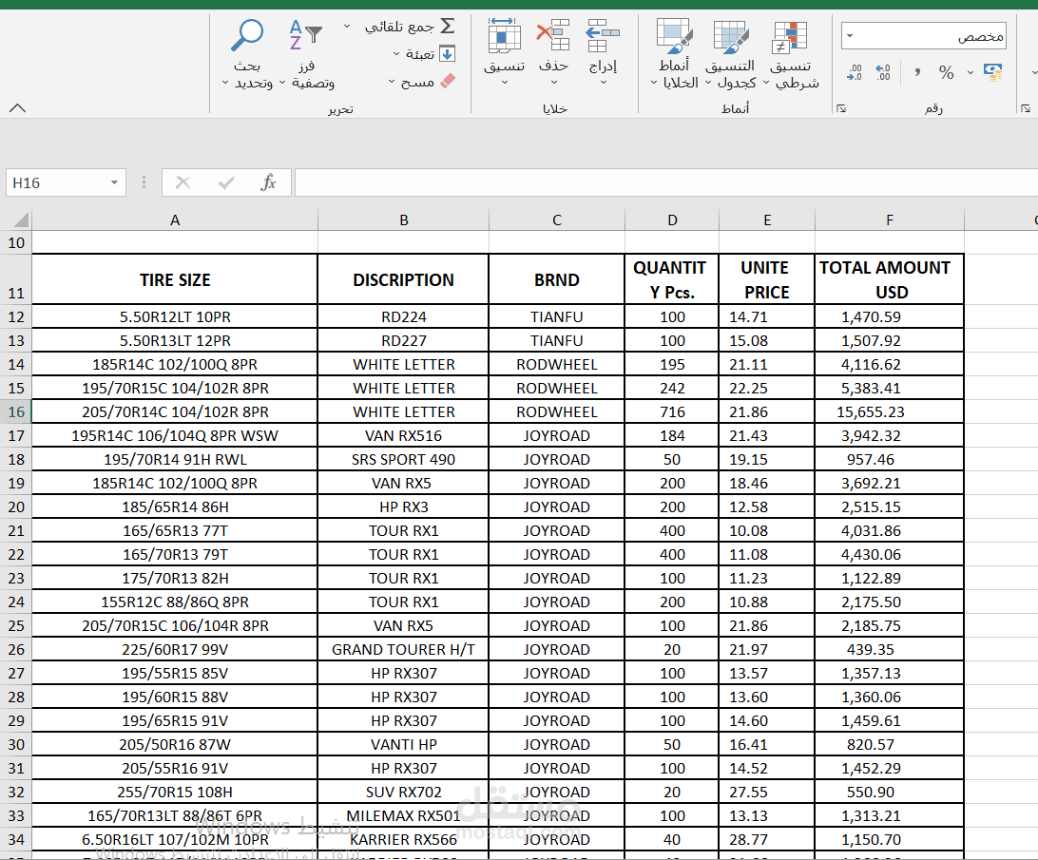
Task: Expand the Insert dropdown arrow
Action: coord(604,83)
